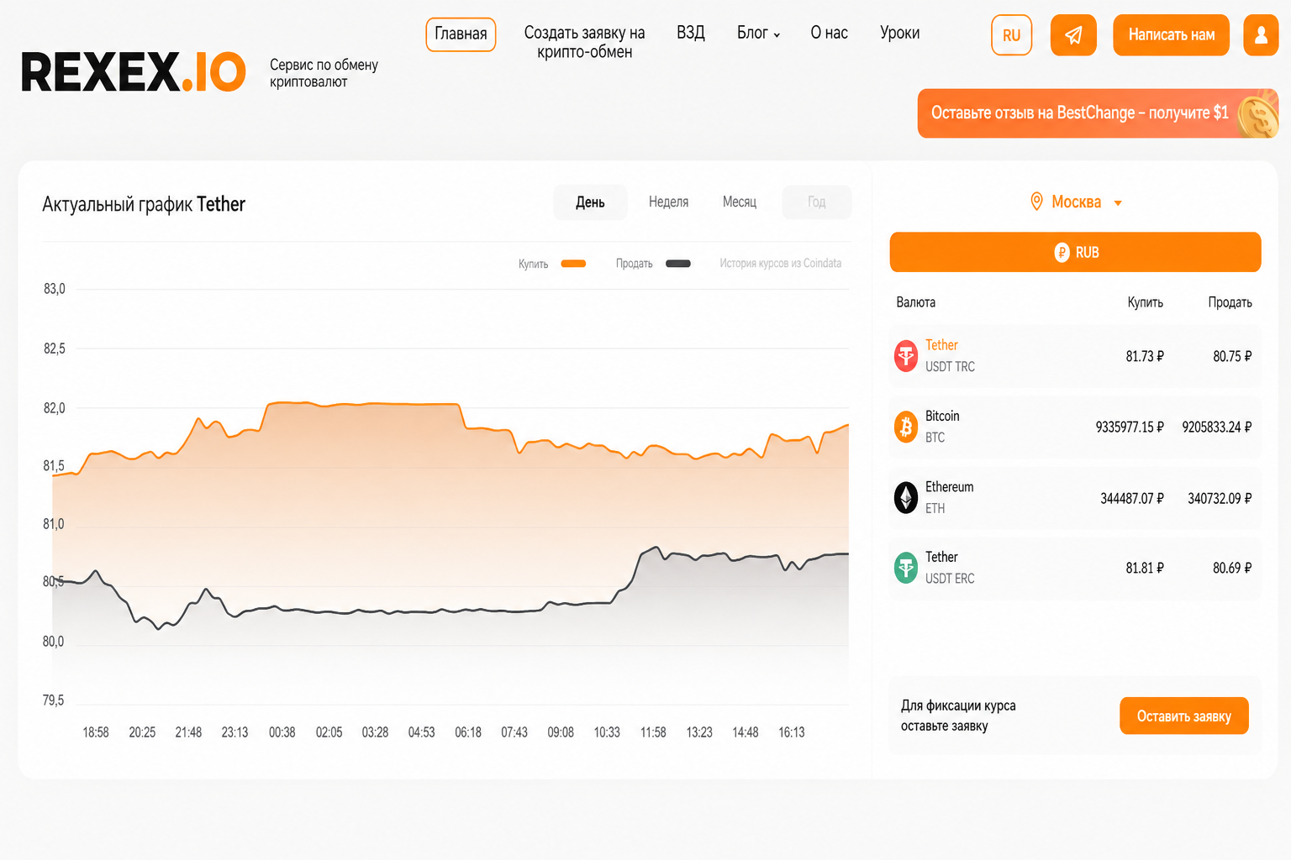Image resolution: width=1291 pixels, height=860 pixels.
Task: Open the RU language selector
Action: [x=1011, y=35]
